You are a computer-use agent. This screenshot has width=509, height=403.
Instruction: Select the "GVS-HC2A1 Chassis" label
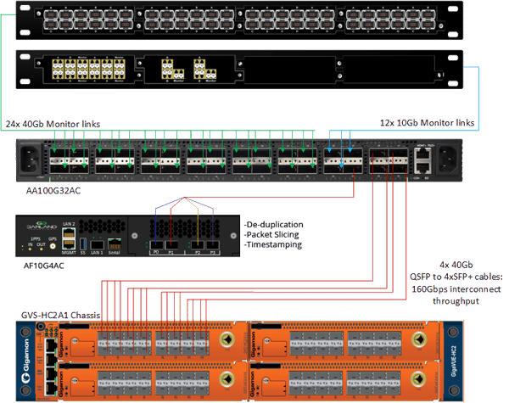(61, 316)
